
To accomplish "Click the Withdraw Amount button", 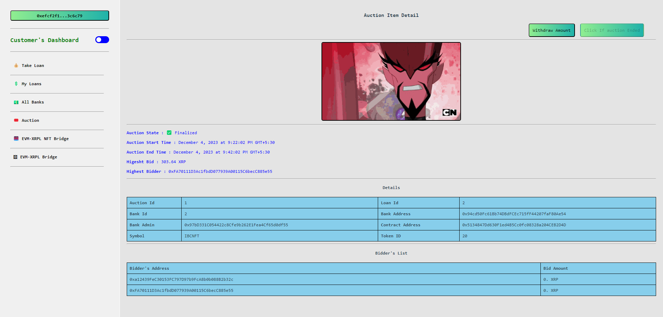I will (x=551, y=30).
